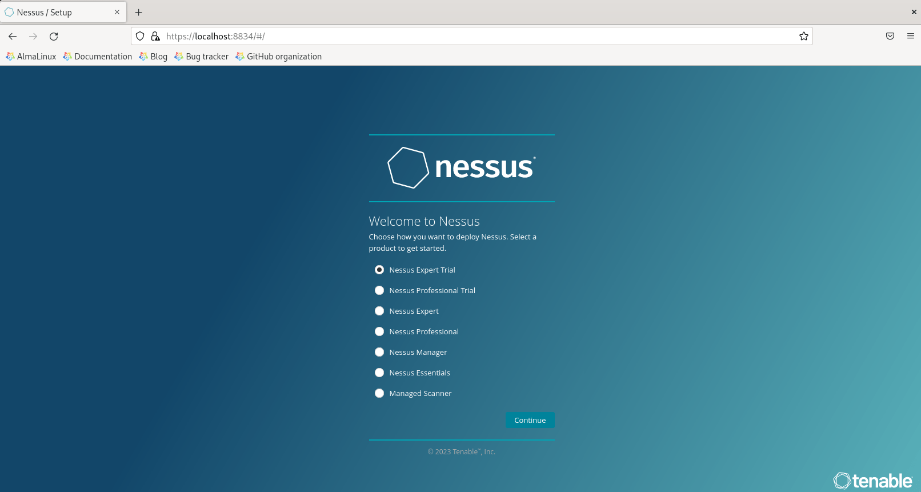Image resolution: width=921 pixels, height=492 pixels.
Task: Open the AlmaLinux bookmark
Action: [x=31, y=57]
